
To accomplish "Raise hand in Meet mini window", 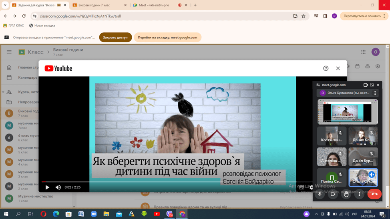I will [346, 194].
